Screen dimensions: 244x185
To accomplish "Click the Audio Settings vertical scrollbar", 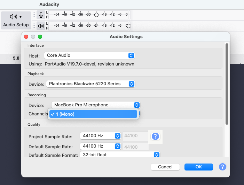I will point(227,84).
